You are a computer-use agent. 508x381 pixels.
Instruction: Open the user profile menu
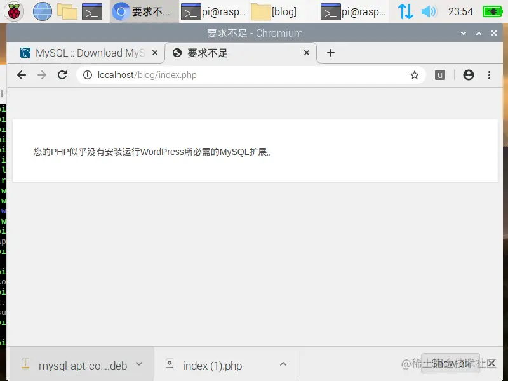click(469, 75)
